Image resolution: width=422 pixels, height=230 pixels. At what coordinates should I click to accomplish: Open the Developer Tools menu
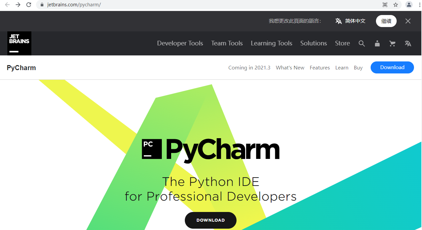[x=180, y=43]
